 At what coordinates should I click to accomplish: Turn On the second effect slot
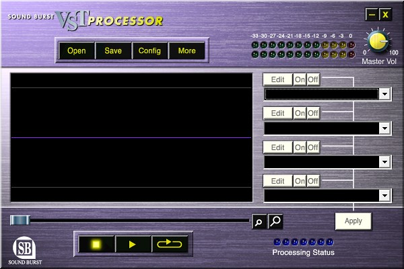click(x=300, y=113)
